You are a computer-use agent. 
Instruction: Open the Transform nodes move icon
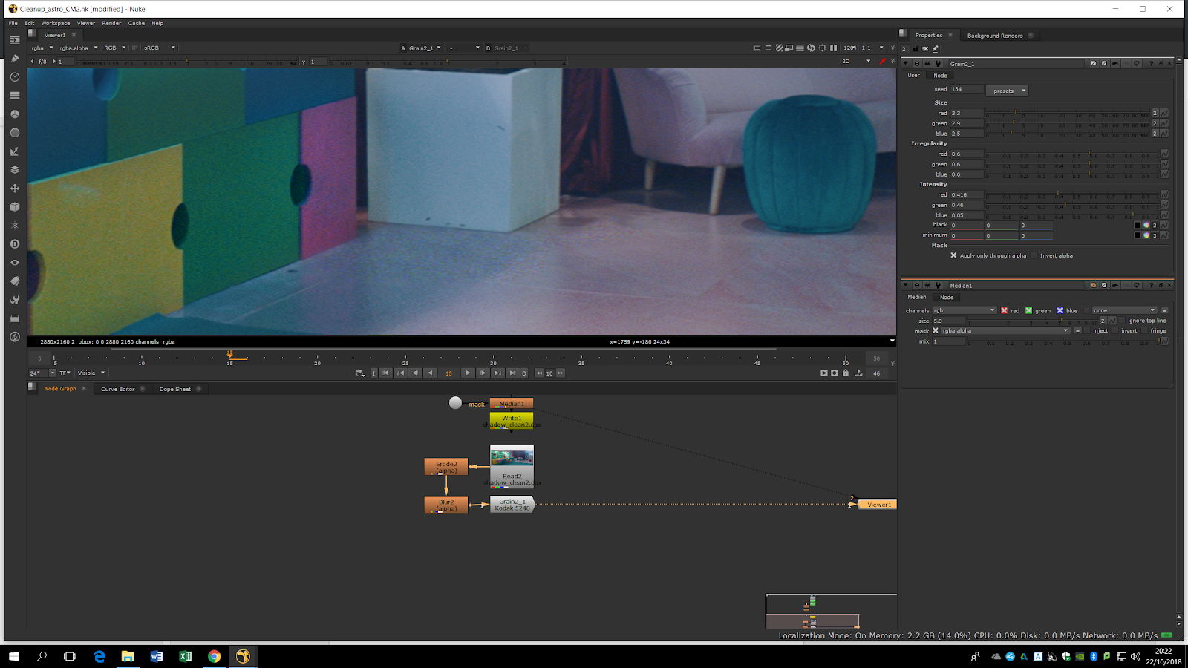click(x=14, y=189)
